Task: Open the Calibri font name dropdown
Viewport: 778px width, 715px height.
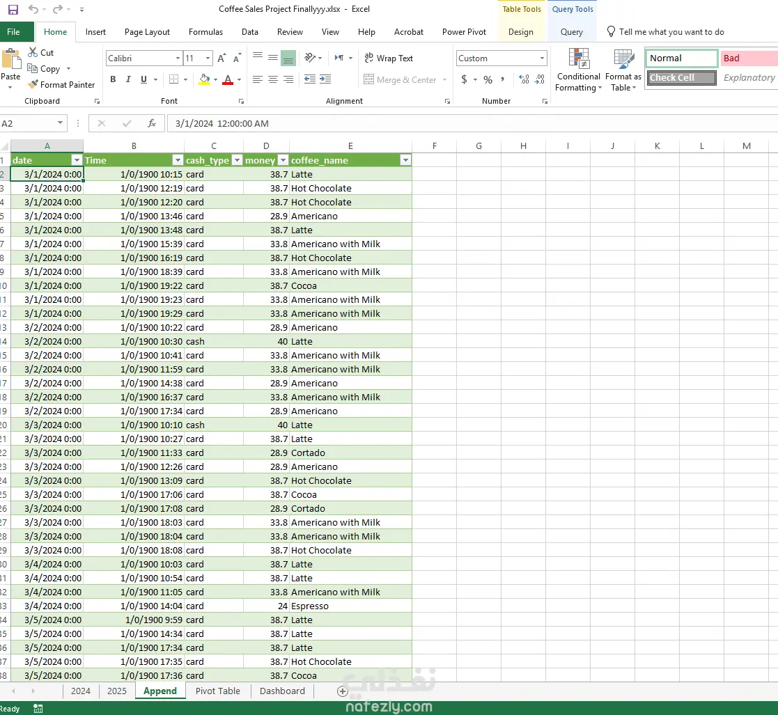Action: (x=178, y=58)
